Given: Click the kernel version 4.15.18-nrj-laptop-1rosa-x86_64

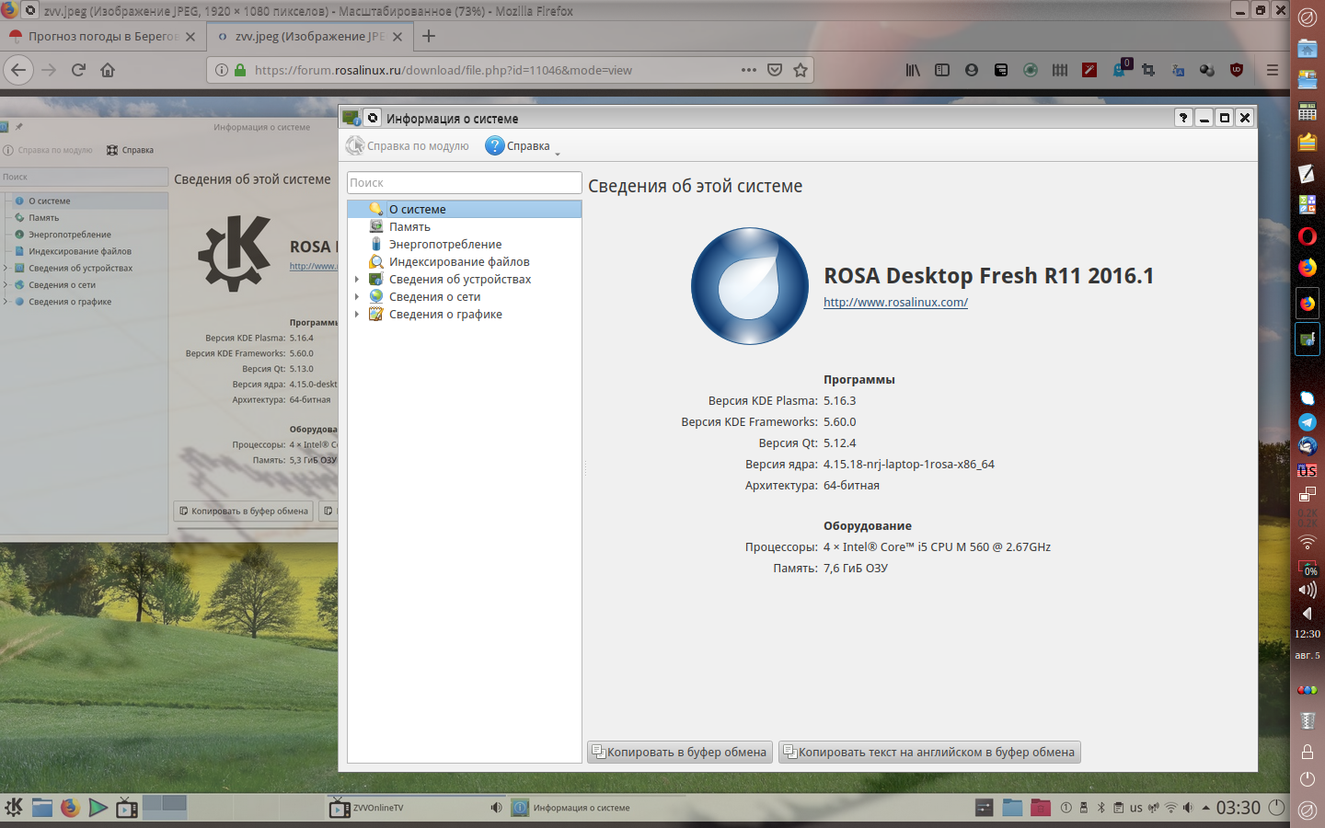Looking at the screenshot, I should tap(909, 464).
